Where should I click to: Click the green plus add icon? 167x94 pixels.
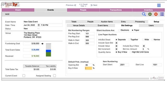coord(150,14)
